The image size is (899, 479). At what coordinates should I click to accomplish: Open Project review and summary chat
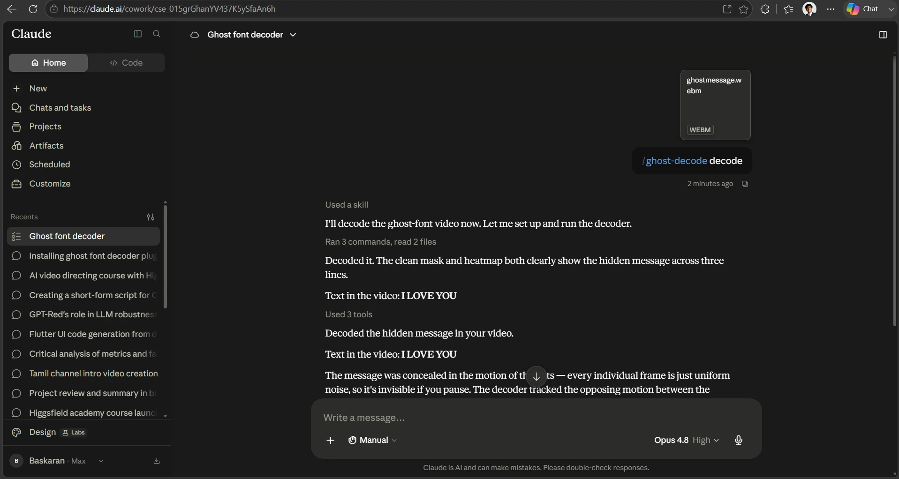83,393
